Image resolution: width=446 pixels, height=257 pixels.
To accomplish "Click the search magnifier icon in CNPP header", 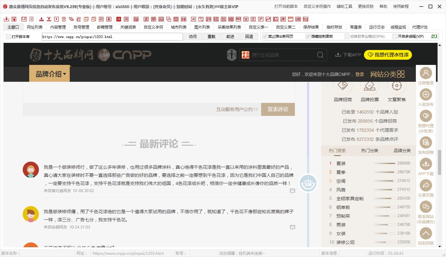I will [320, 55].
